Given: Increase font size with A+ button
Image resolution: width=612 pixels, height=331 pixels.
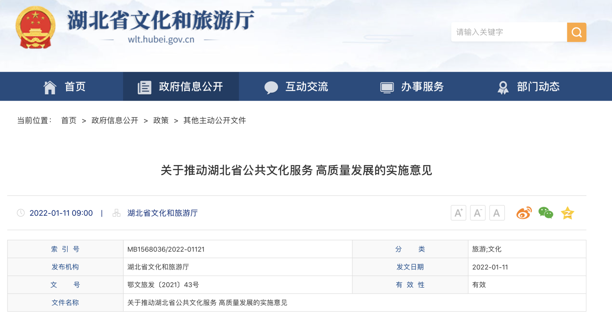Looking at the screenshot, I should click(458, 213).
